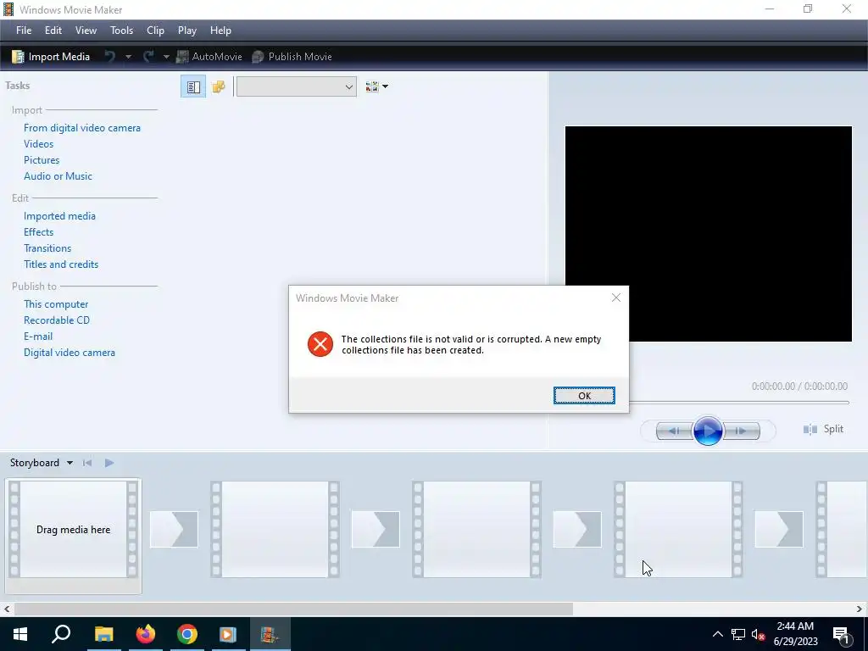
Task: Publish to This computer link
Action: 56,304
